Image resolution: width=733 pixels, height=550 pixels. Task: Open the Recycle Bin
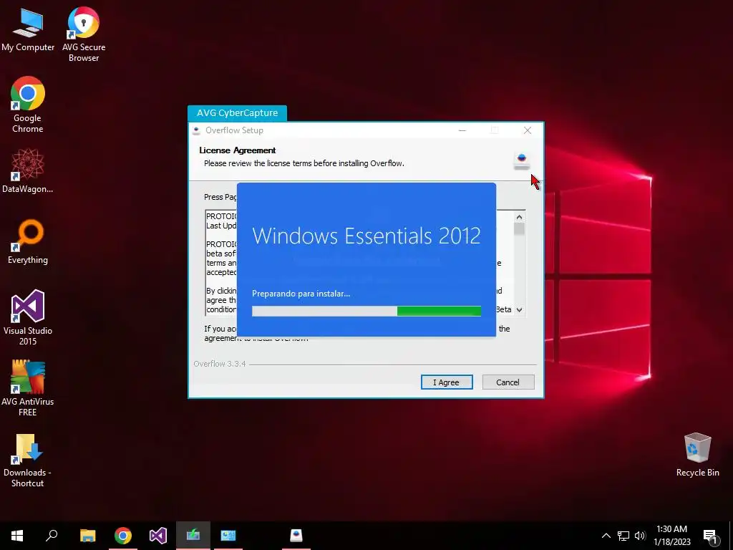point(697,454)
